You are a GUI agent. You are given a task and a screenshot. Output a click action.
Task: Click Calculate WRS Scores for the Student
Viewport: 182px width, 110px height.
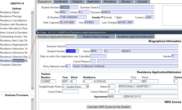tap(109, 107)
